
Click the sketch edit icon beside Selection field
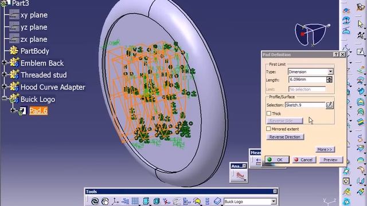pyautogui.click(x=330, y=105)
